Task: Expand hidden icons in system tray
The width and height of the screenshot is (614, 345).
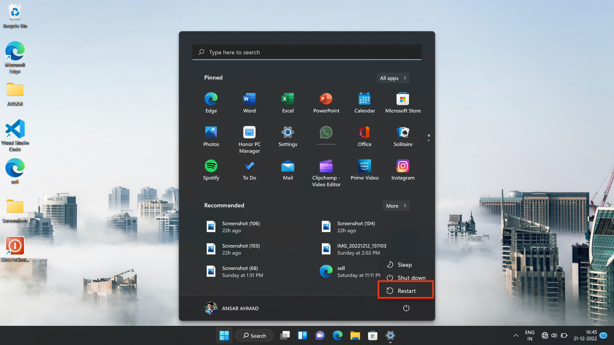Action: [x=516, y=335]
